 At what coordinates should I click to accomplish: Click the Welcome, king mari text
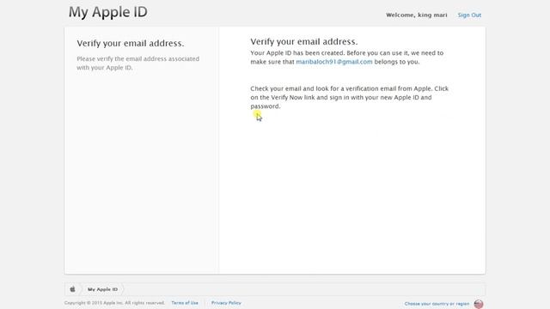416,15
